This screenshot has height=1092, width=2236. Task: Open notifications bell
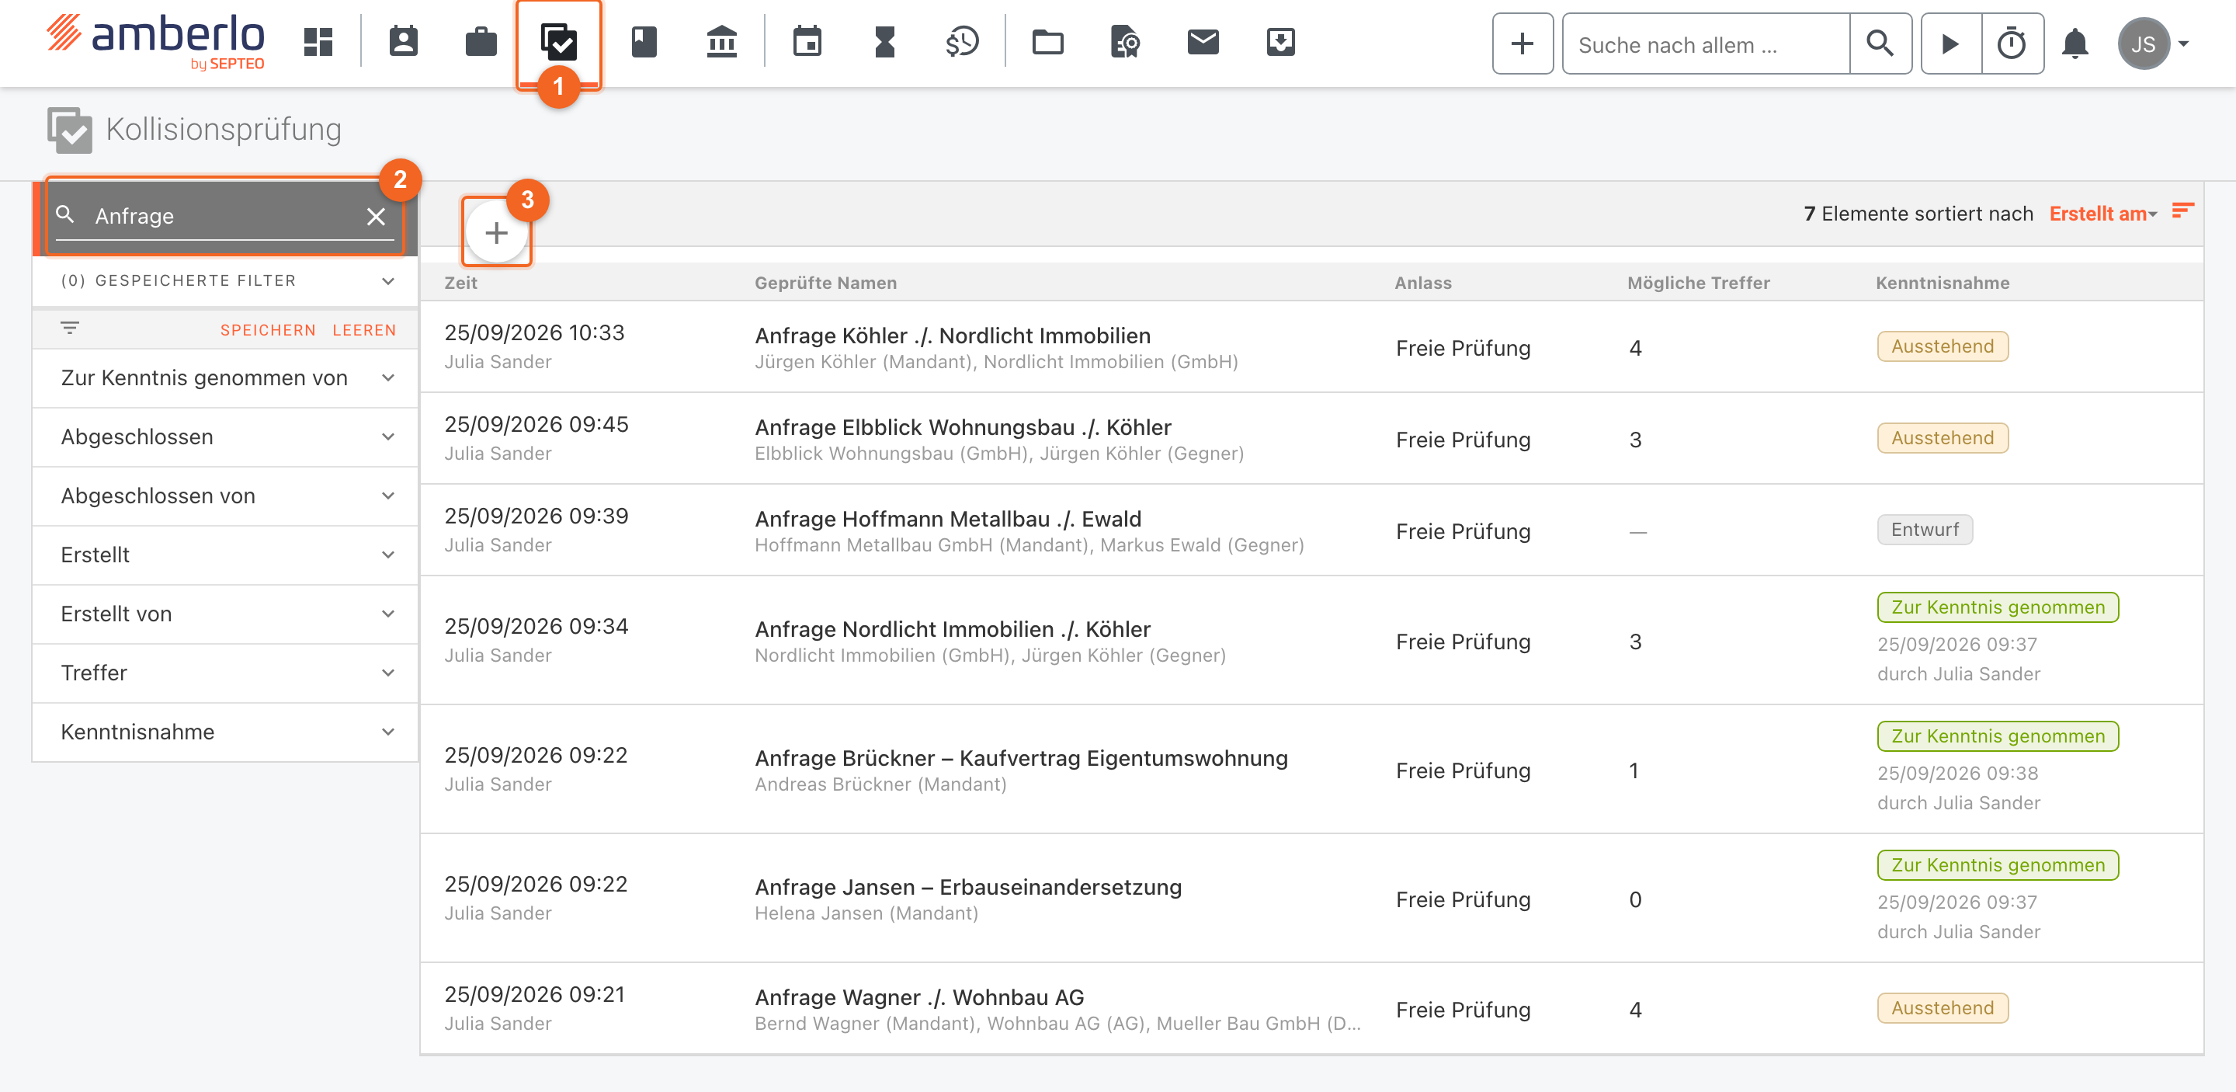click(x=2075, y=43)
